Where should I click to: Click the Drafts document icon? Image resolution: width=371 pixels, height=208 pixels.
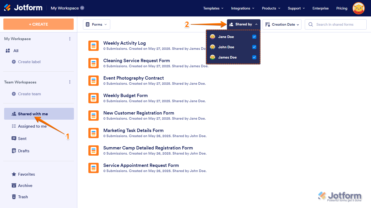coord(14,151)
